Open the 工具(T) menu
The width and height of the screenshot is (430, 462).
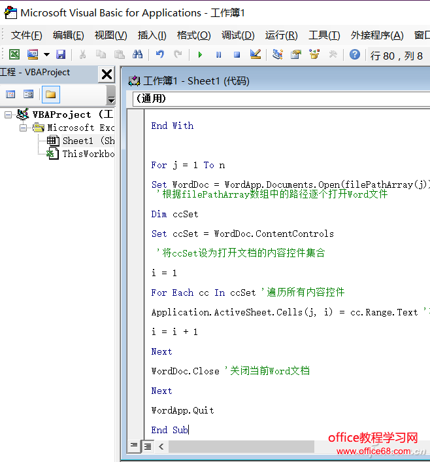pyautogui.click(x=324, y=35)
